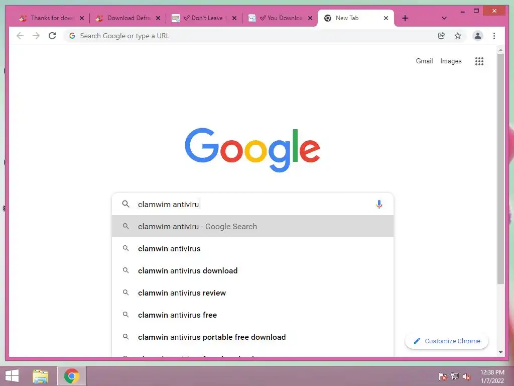
Task: Choose suggestion 'clamwin antivirus download'
Action: click(x=252, y=270)
